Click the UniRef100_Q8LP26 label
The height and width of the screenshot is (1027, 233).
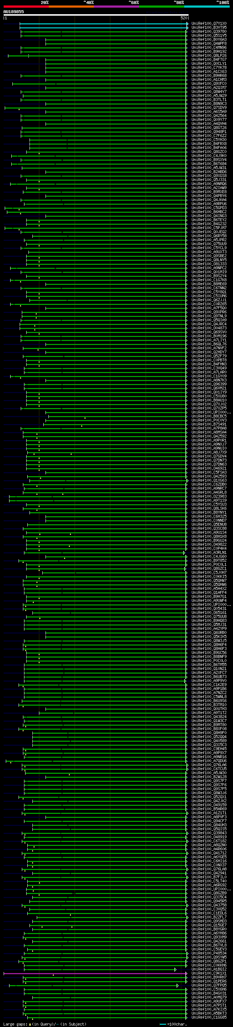pyautogui.click(x=209, y=55)
